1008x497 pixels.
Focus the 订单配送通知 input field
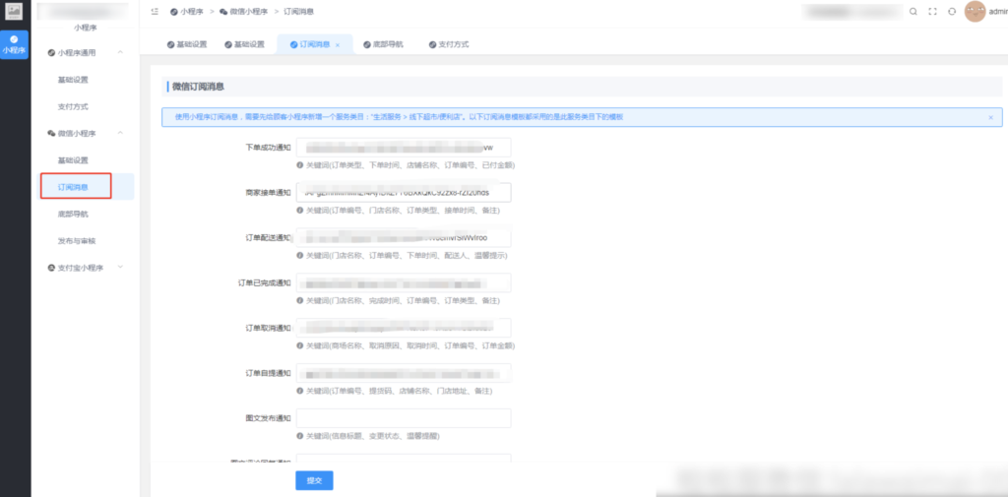[x=404, y=238]
